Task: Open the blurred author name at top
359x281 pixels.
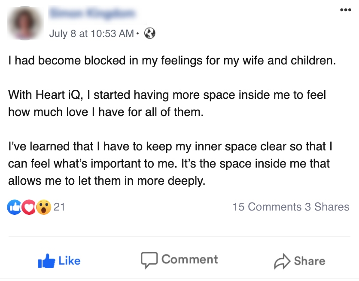Action: click(93, 14)
